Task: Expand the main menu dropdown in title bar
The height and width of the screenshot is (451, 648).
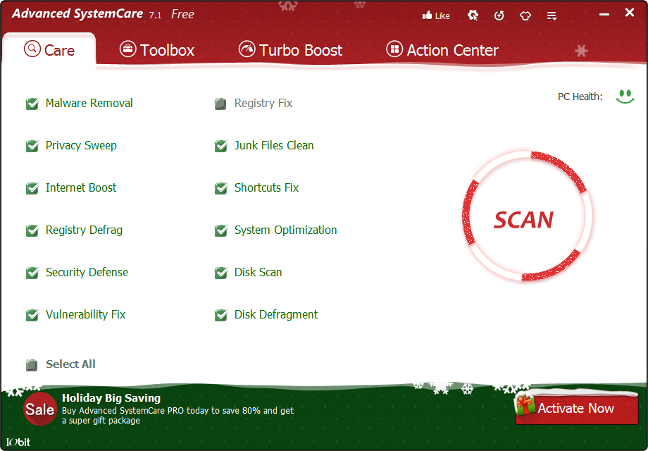Action: click(x=552, y=16)
